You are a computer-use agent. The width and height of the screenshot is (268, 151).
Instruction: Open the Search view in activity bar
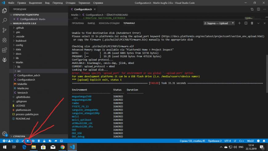[4, 20]
